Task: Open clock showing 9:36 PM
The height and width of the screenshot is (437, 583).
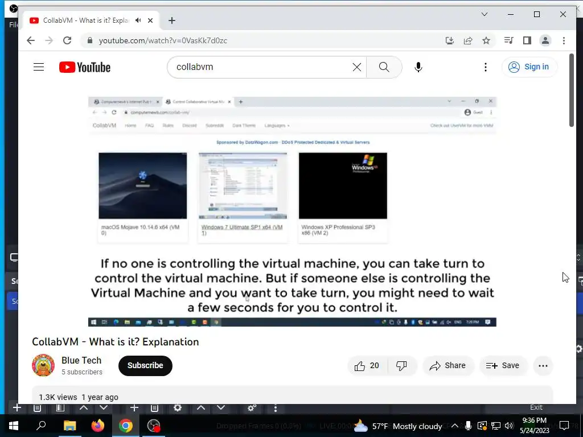Action: click(x=534, y=426)
